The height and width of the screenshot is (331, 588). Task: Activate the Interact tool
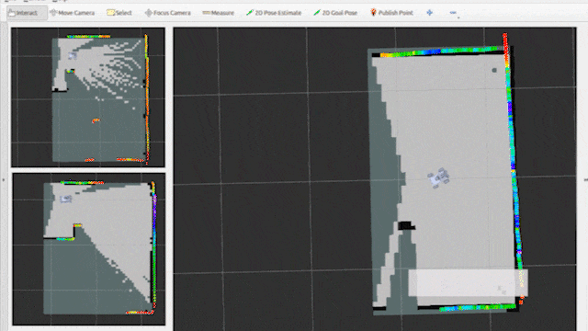tap(27, 13)
